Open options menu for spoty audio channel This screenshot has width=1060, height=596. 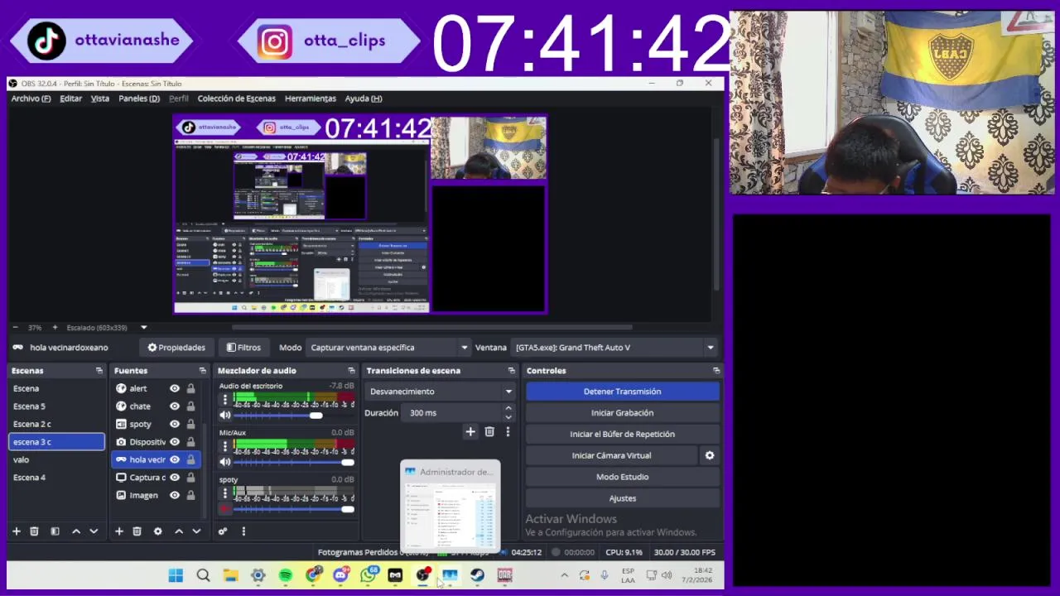(x=224, y=494)
